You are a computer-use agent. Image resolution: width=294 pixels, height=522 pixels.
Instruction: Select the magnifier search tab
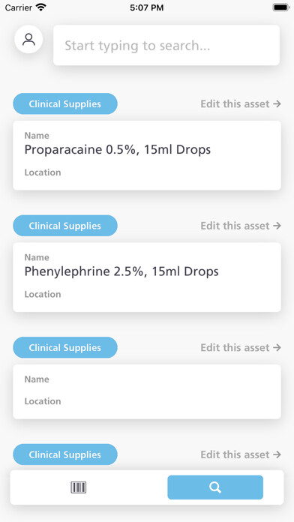point(215,487)
